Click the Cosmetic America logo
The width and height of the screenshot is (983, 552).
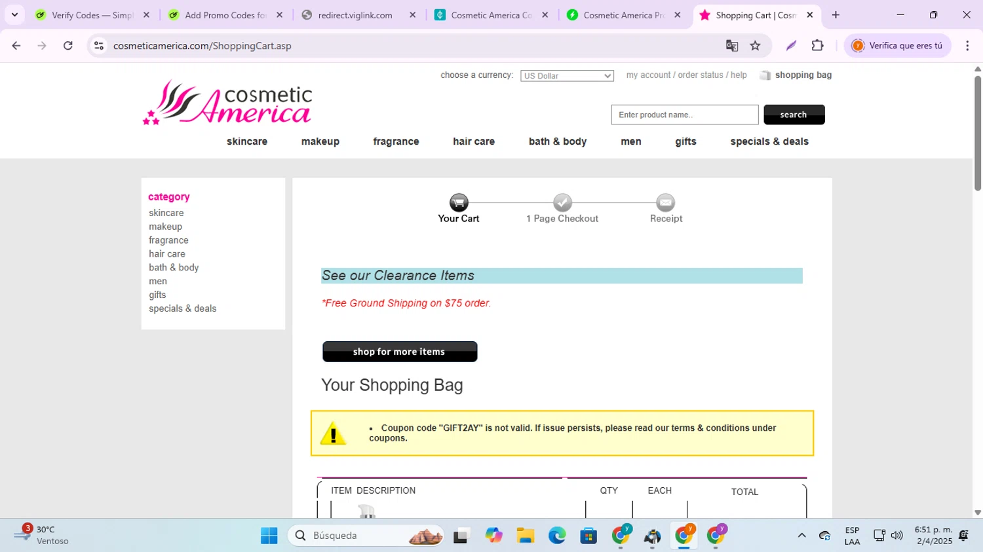pos(227,102)
